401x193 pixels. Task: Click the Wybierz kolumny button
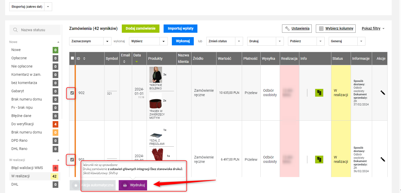(336, 29)
